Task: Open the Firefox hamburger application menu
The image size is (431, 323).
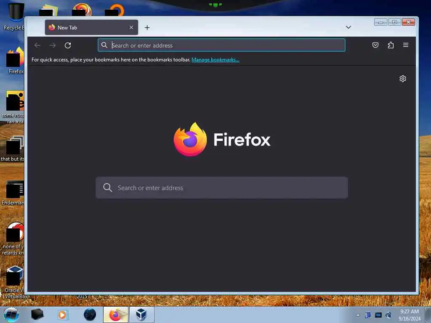Action: coord(406,45)
